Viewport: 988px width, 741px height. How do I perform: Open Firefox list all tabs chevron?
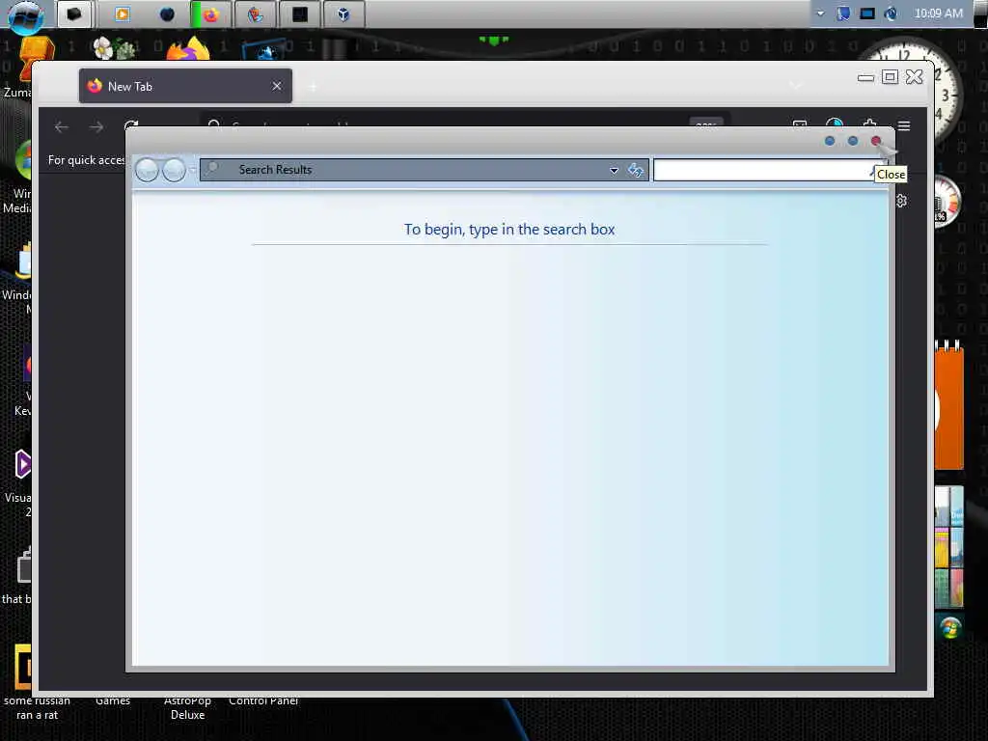click(796, 86)
